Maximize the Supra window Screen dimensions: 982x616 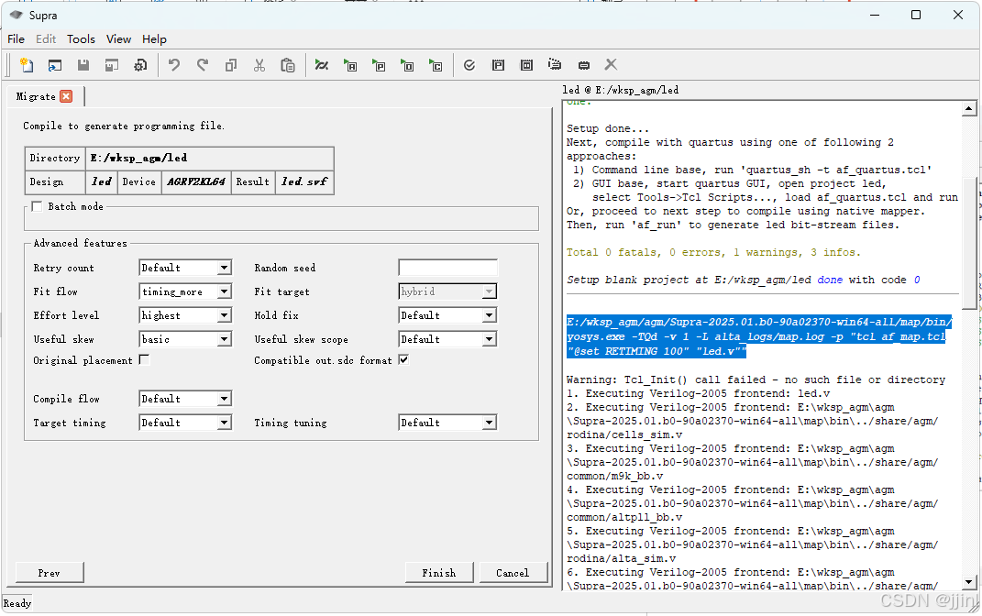point(916,15)
